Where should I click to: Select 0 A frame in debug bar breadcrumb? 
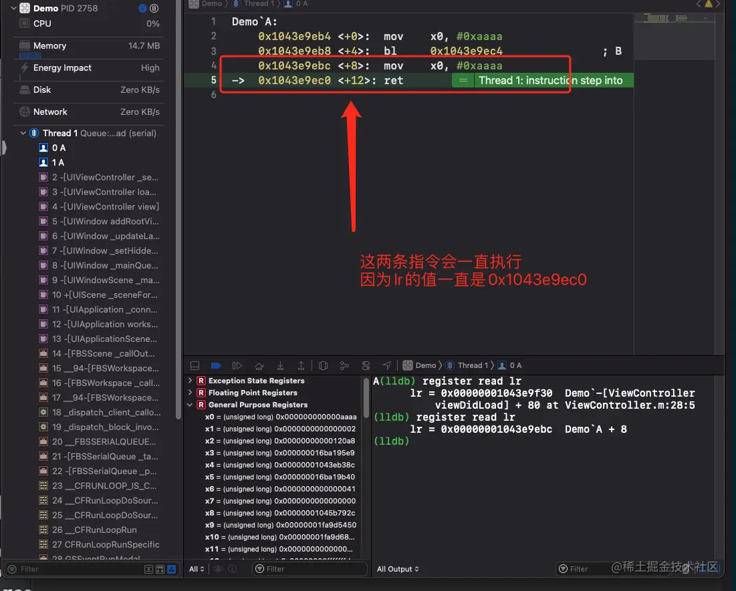pos(510,365)
